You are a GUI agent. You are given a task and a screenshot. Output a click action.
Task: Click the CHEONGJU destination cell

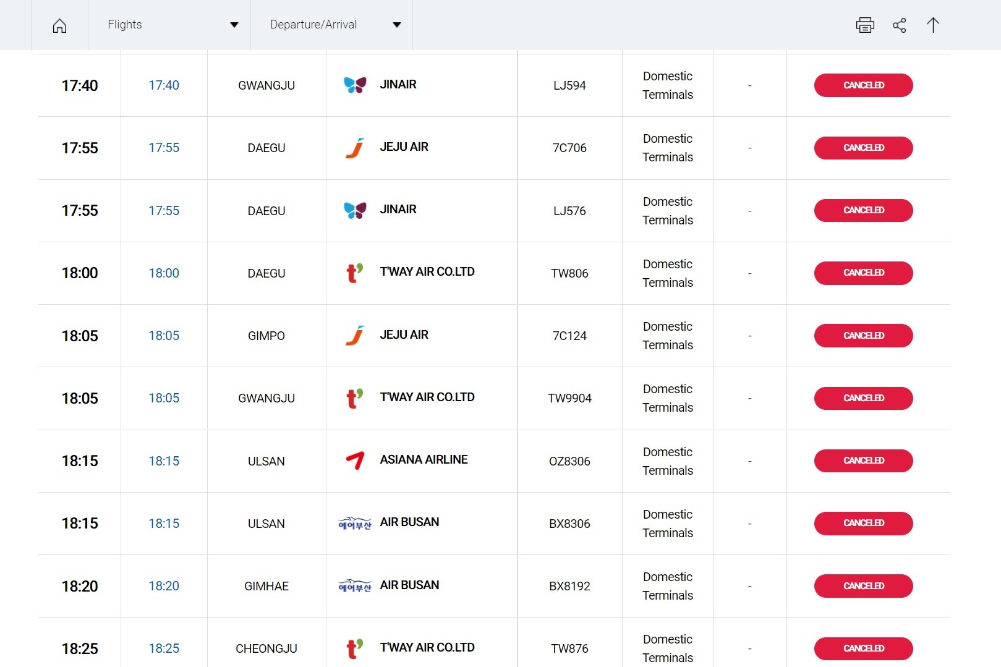coord(266,648)
